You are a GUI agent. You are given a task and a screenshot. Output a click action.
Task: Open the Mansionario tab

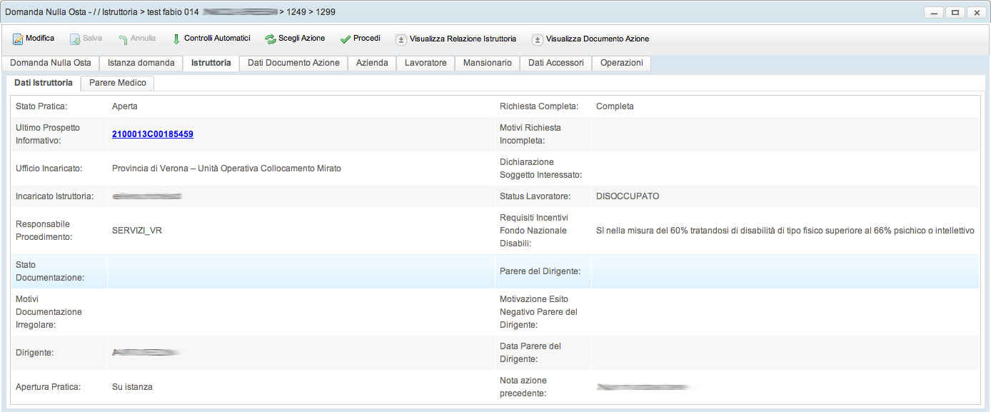pos(487,63)
